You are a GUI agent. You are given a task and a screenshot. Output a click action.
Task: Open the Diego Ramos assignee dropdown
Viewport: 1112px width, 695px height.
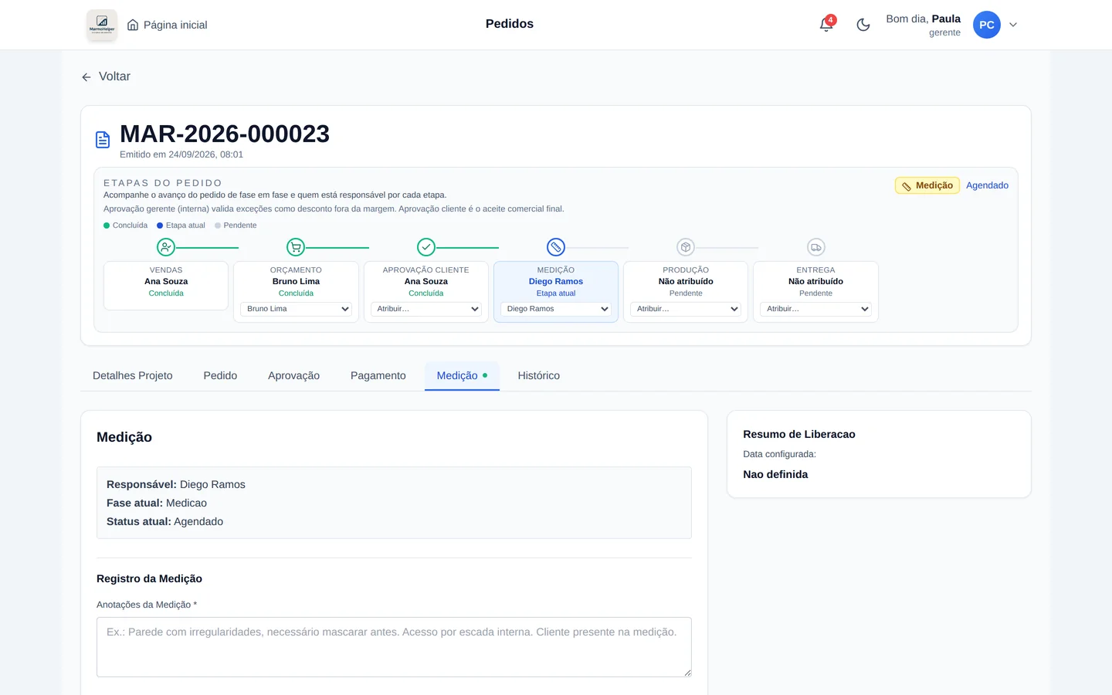tap(556, 309)
